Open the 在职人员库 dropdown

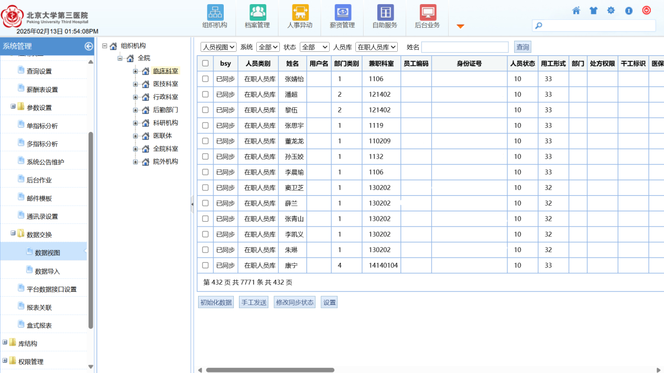coord(376,47)
